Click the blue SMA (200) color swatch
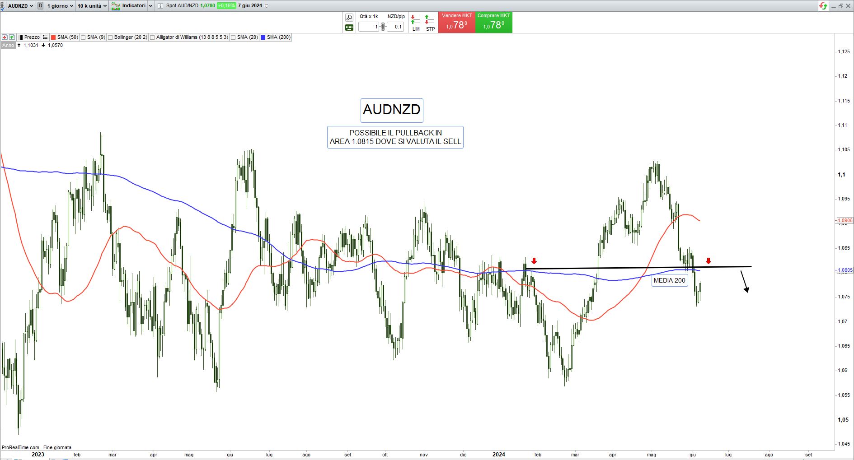This screenshot has width=854, height=460. click(x=263, y=37)
